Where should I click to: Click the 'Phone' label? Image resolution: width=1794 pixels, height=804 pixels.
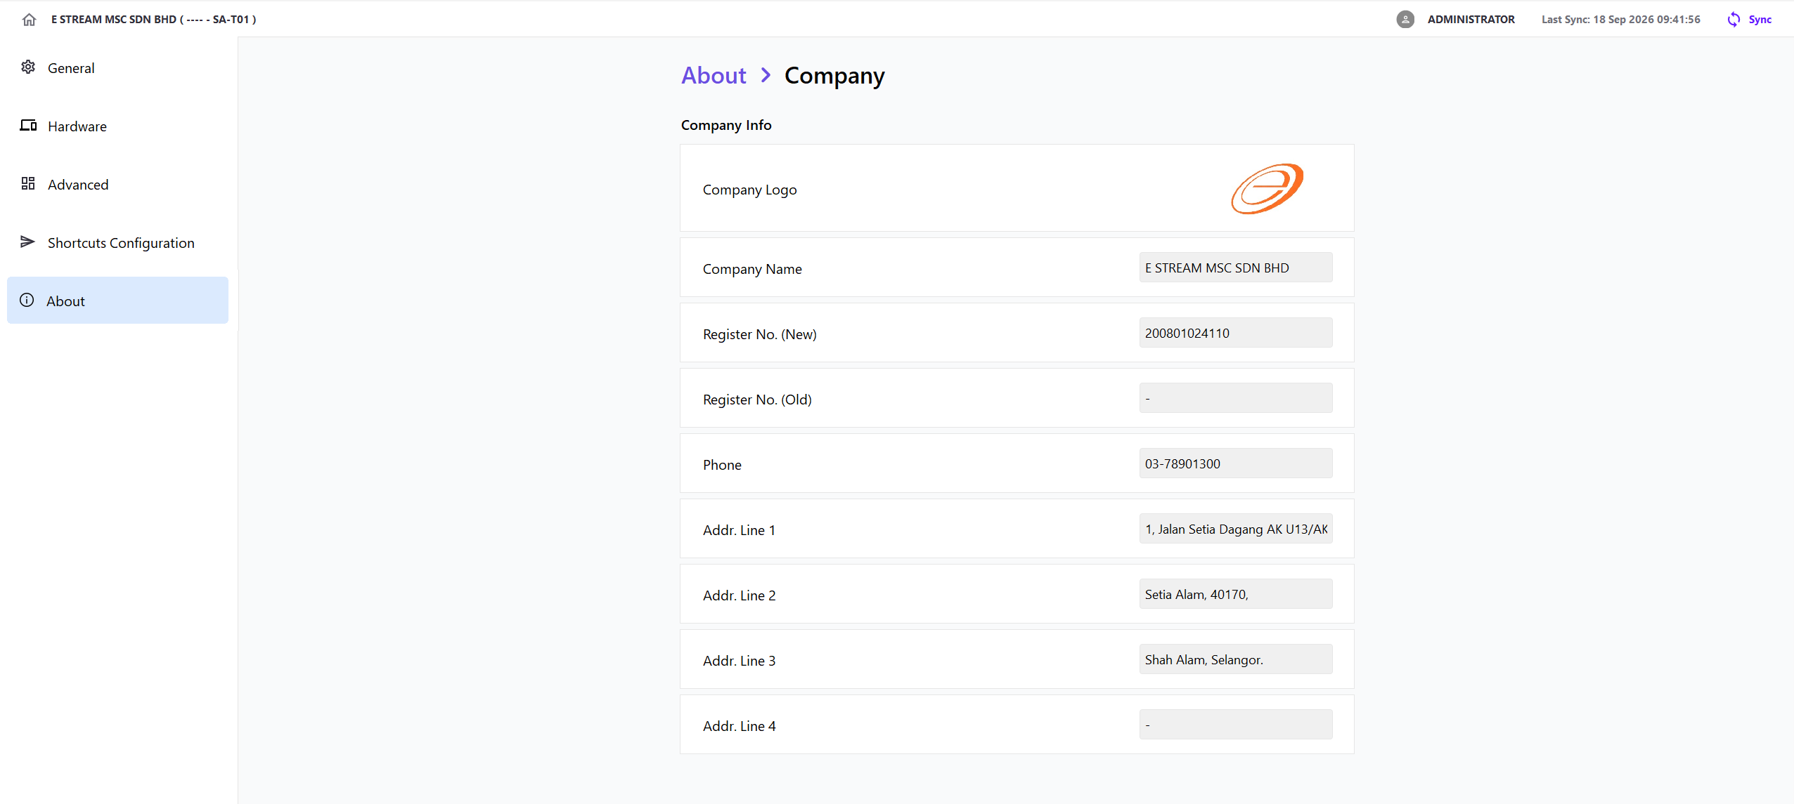pos(722,465)
